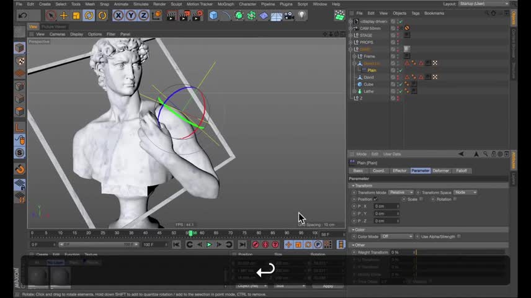Screen dimensions: 531x298
Task: Add a light object
Action: 301,16
